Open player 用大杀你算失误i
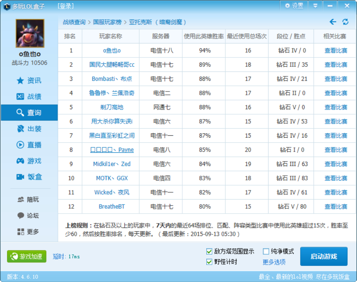 (x=112, y=121)
